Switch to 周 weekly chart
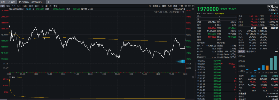Viewport: 279px width, 100px height. [46, 6]
